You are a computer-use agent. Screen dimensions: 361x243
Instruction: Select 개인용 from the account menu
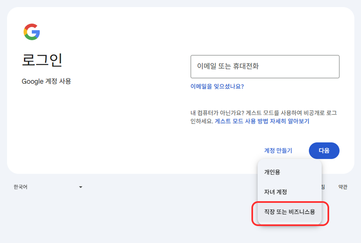click(289, 172)
